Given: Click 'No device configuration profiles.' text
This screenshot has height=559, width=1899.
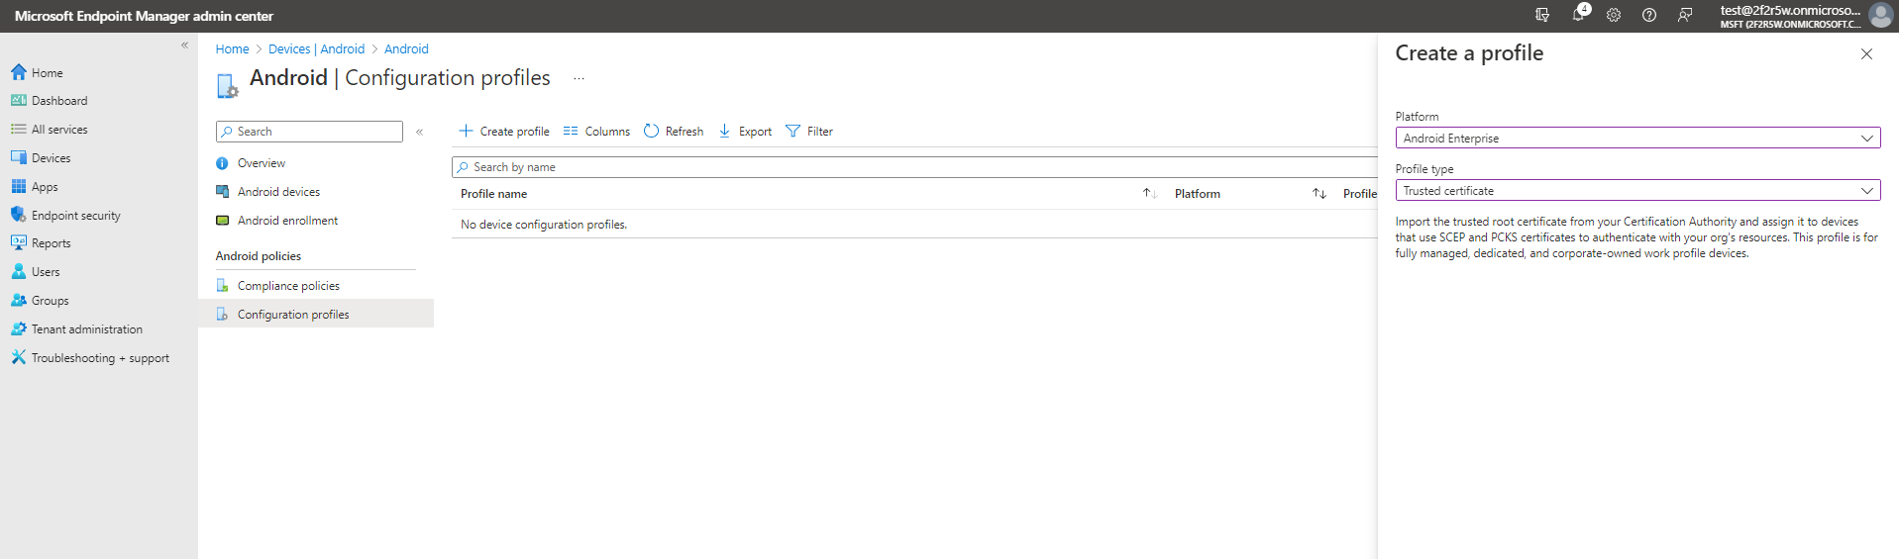Looking at the screenshot, I should (544, 225).
